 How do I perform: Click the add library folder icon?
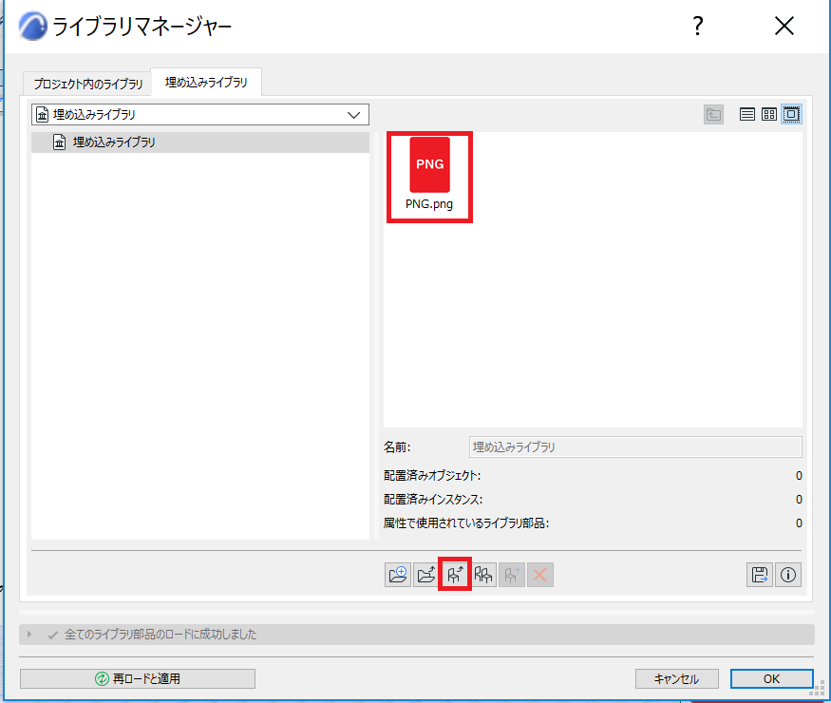tap(398, 575)
